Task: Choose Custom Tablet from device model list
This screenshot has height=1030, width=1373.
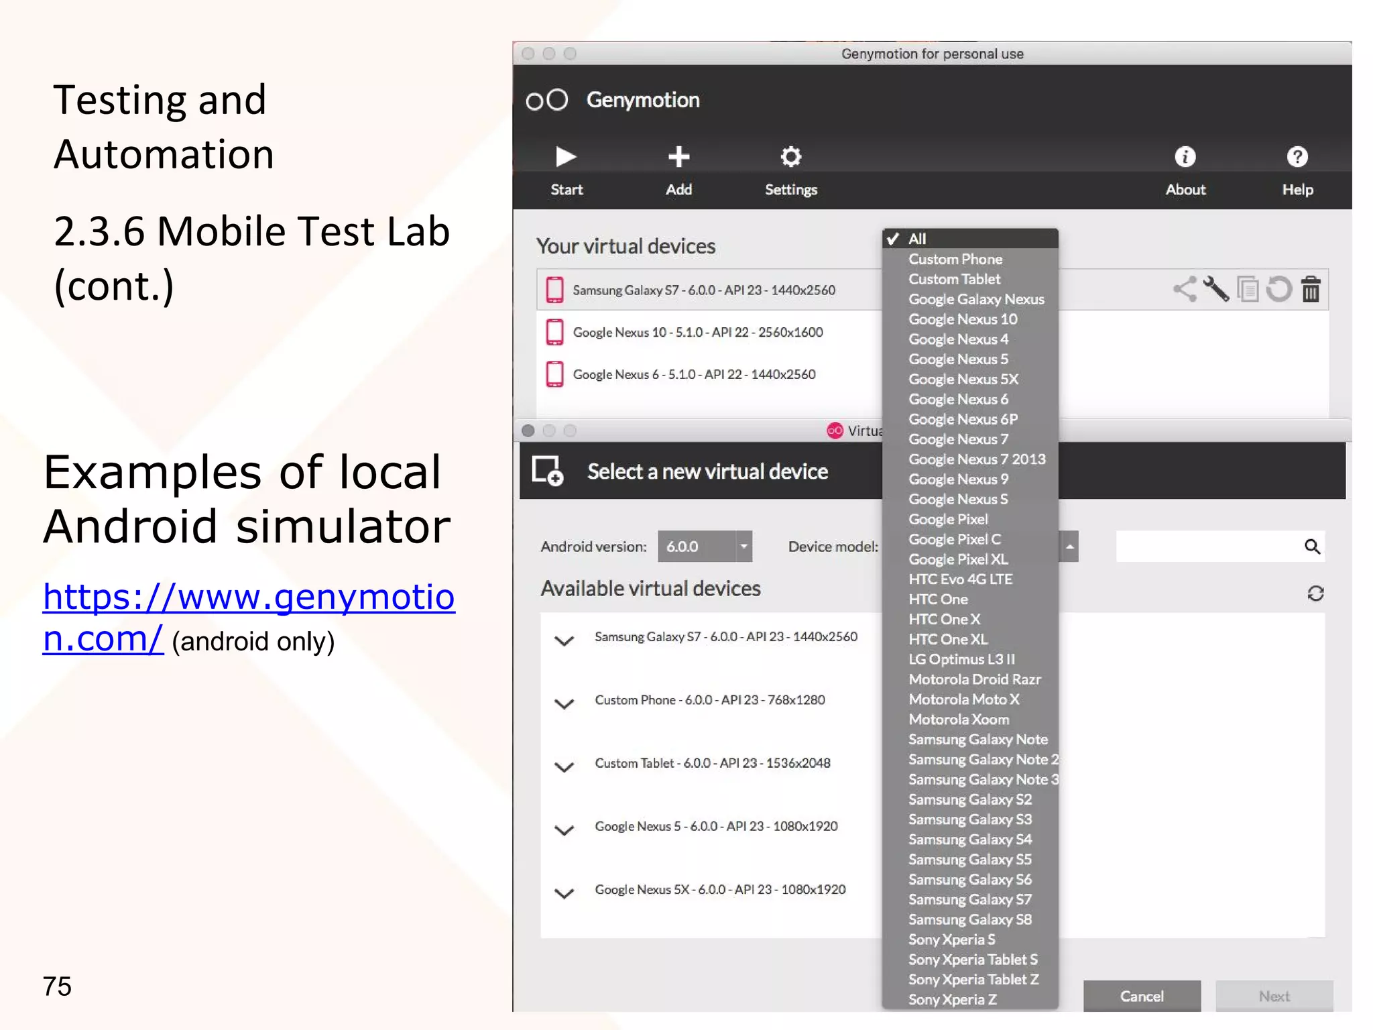Action: 970,279
